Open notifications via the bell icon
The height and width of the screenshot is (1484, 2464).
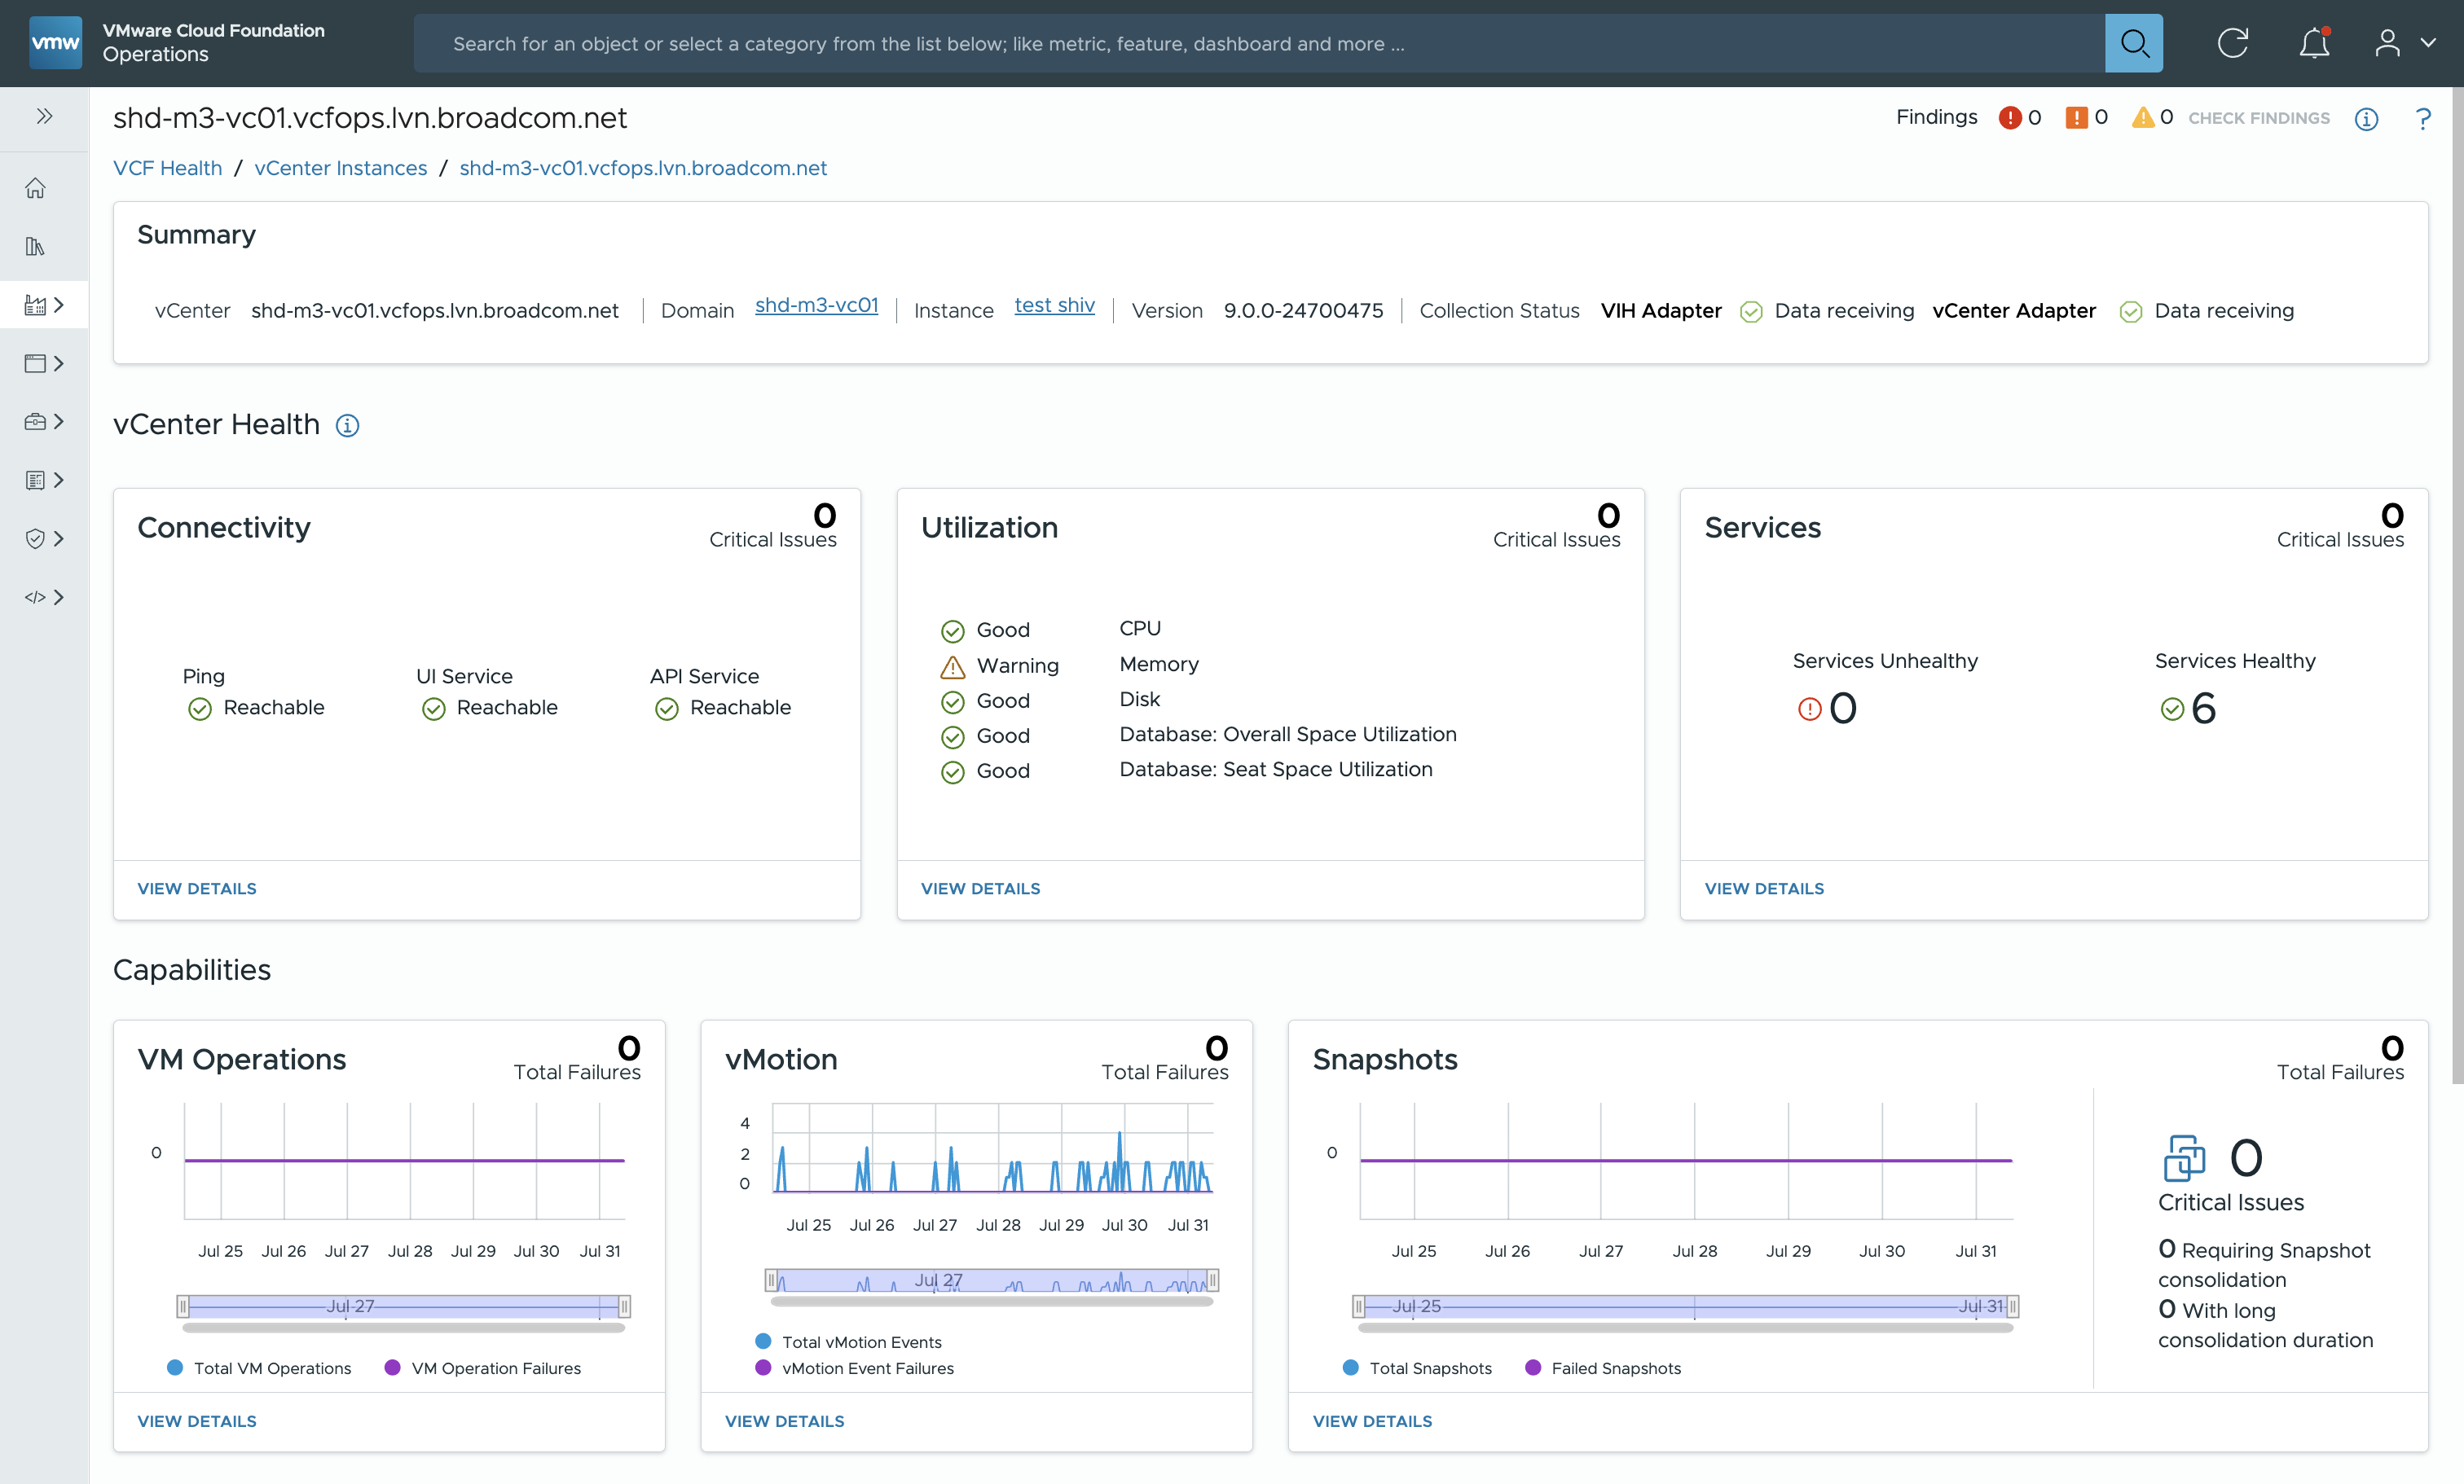[2315, 43]
